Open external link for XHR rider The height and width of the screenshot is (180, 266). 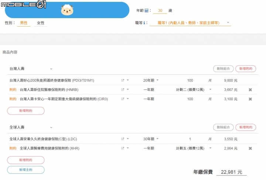coord(123,148)
